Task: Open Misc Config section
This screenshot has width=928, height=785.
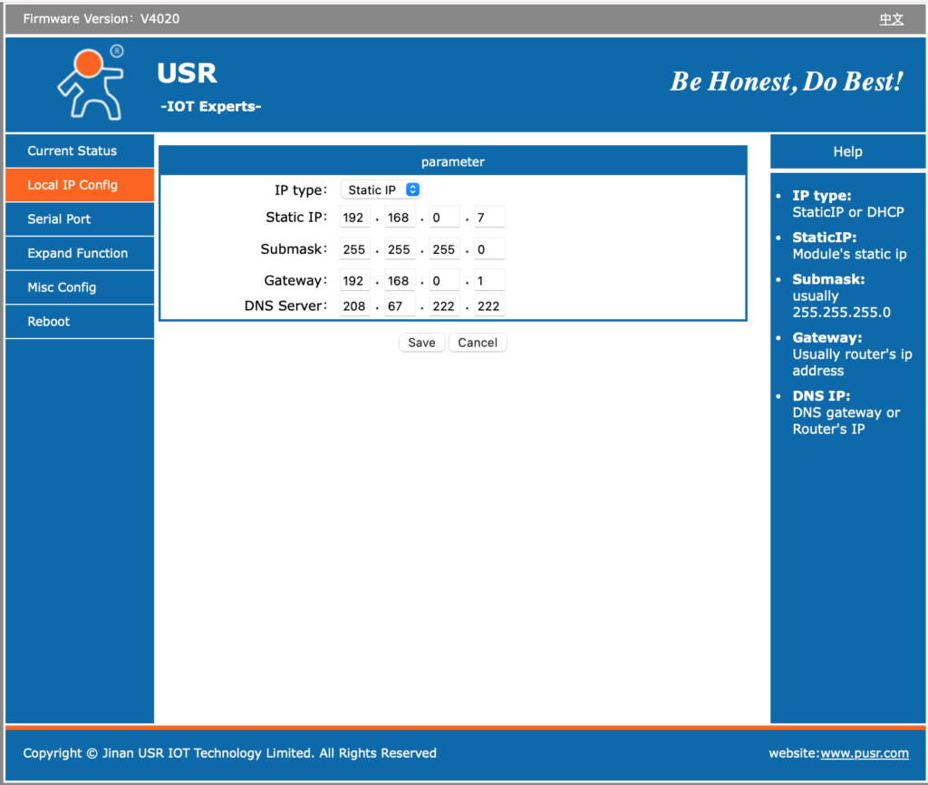Action: [62, 287]
